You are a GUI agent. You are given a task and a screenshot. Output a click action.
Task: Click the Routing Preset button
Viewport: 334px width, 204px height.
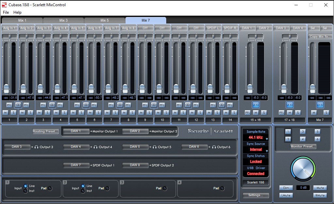tap(46, 131)
